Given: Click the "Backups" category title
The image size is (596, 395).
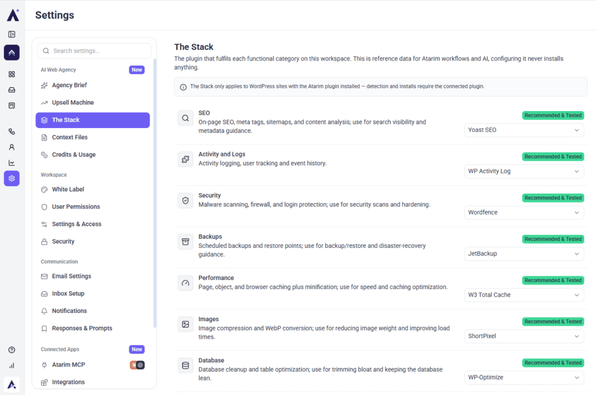Looking at the screenshot, I should [210, 237].
